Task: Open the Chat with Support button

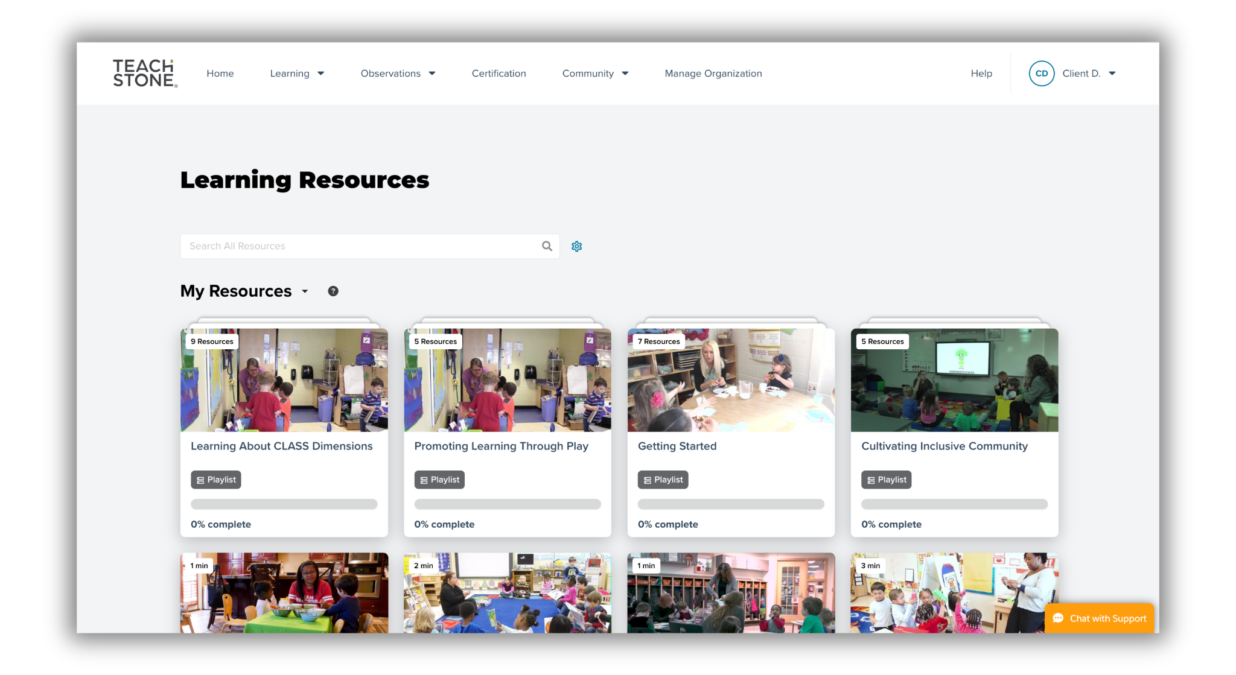Action: [x=1099, y=618]
